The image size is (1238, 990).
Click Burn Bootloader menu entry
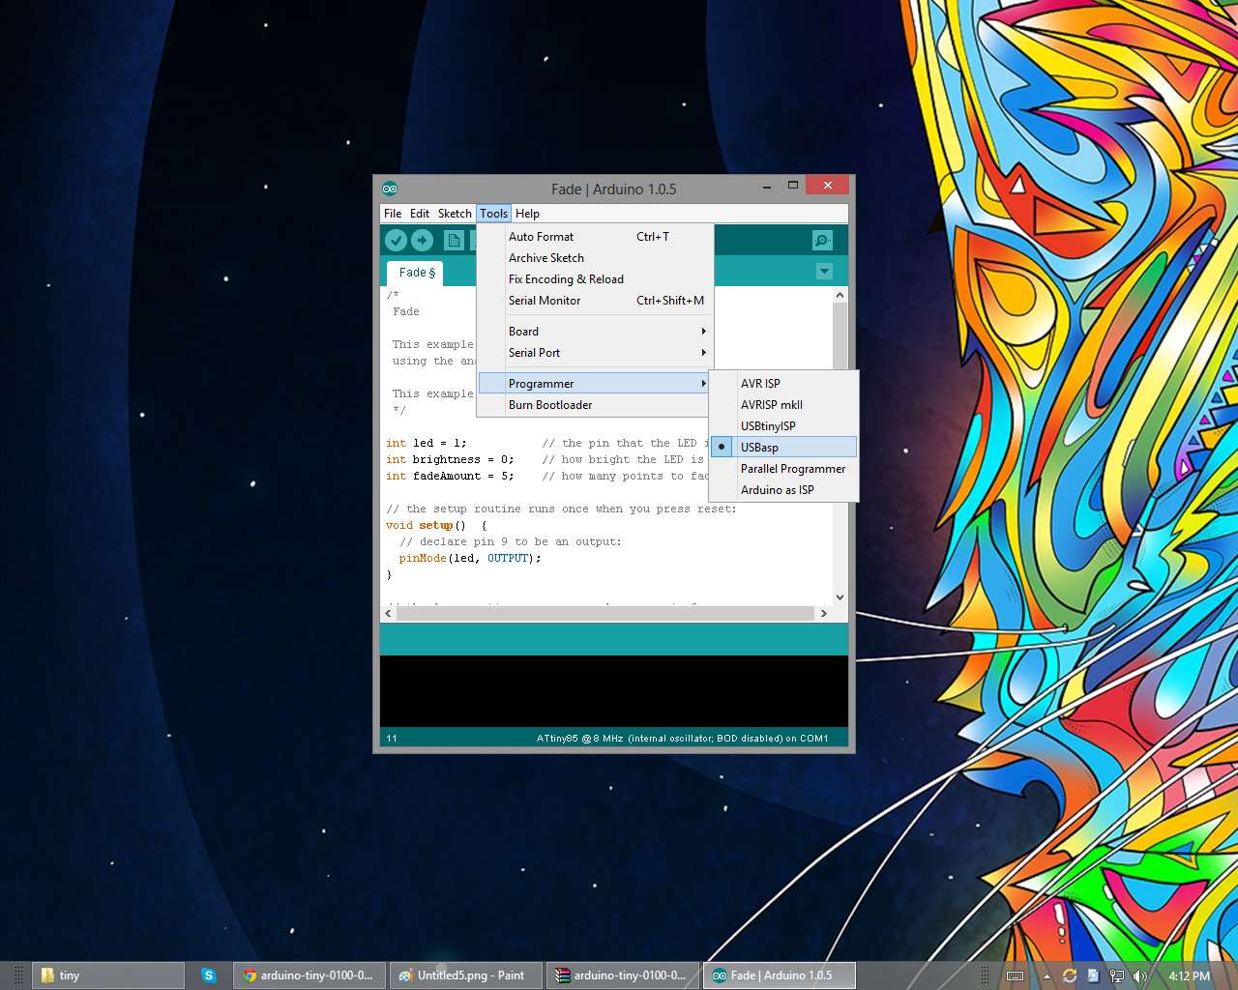[x=596, y=405]
